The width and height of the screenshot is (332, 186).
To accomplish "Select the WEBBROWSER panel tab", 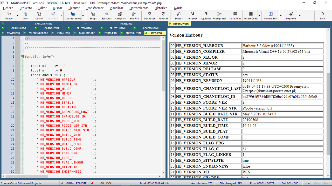I will click(179, 24).
